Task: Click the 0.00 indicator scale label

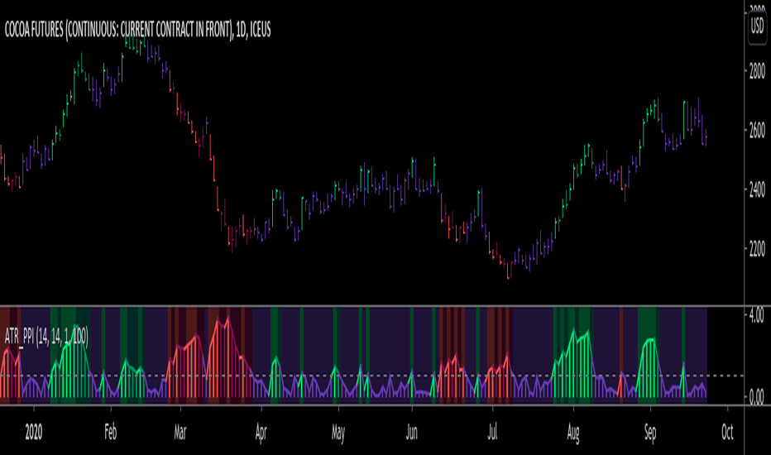Action: (756, 396)
